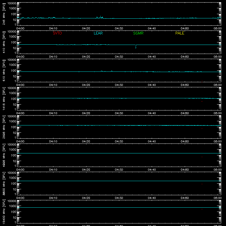The image size is (226, 226).
Task: Click the 10 tick of 15400 MHz panel
Action: pyautogui.click(x=14, y=218)
